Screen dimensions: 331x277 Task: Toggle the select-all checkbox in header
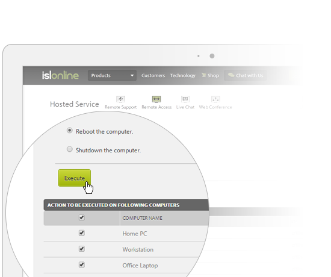click(x=82, y=217)
